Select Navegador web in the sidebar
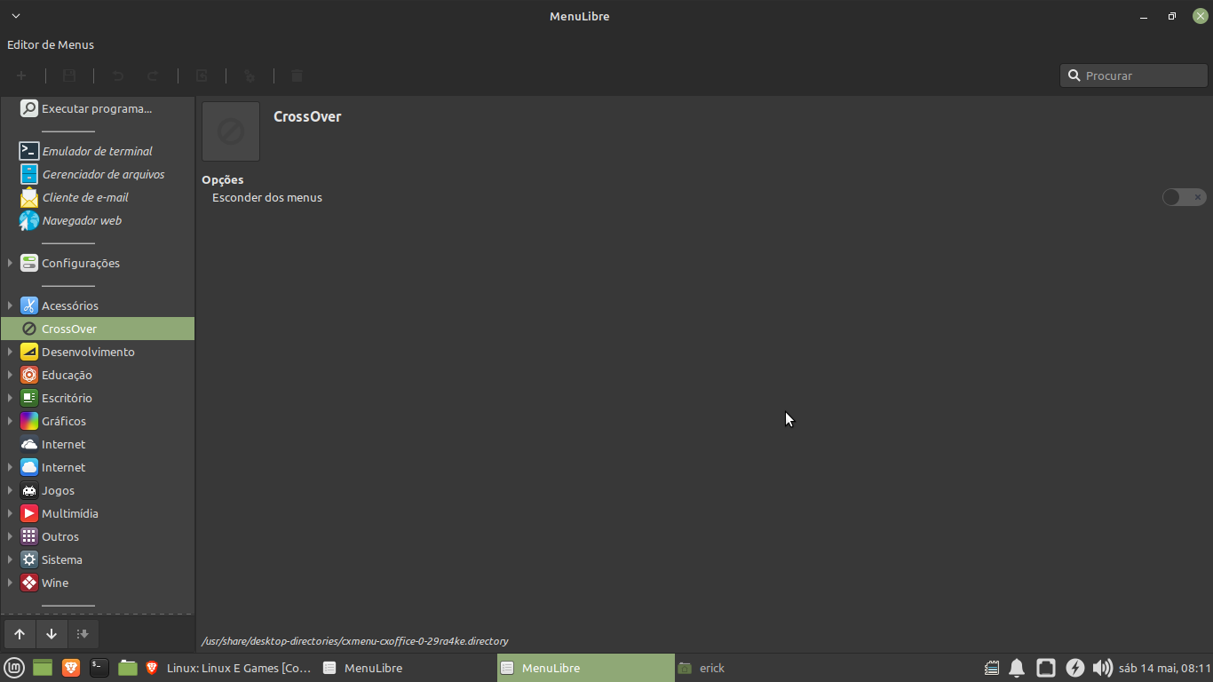This screenshot has height=682, width=1213. (98, 220)
